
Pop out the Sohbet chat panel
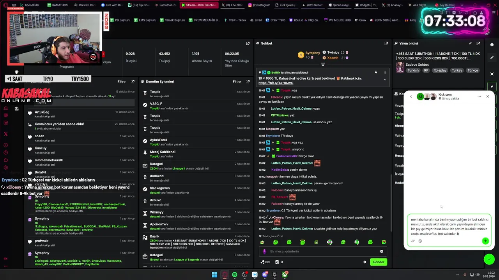tap(386, 44)
